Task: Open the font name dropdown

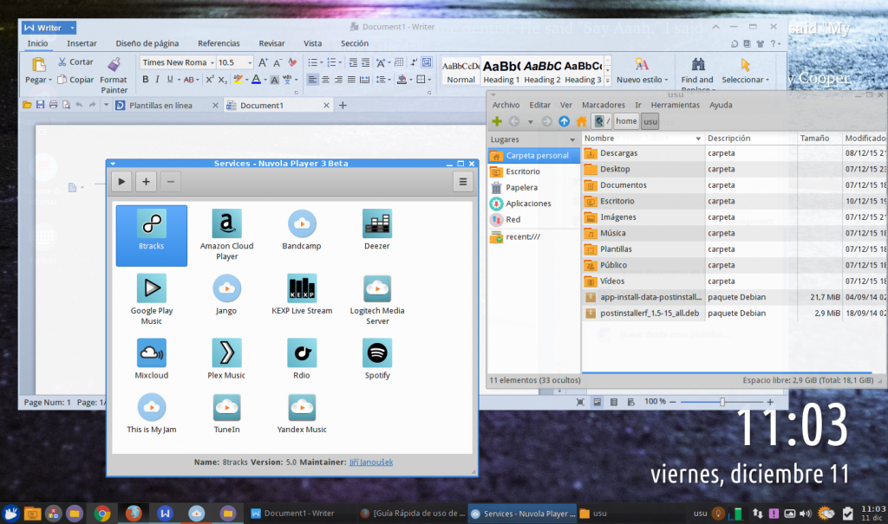Action: tap(212, 62)
